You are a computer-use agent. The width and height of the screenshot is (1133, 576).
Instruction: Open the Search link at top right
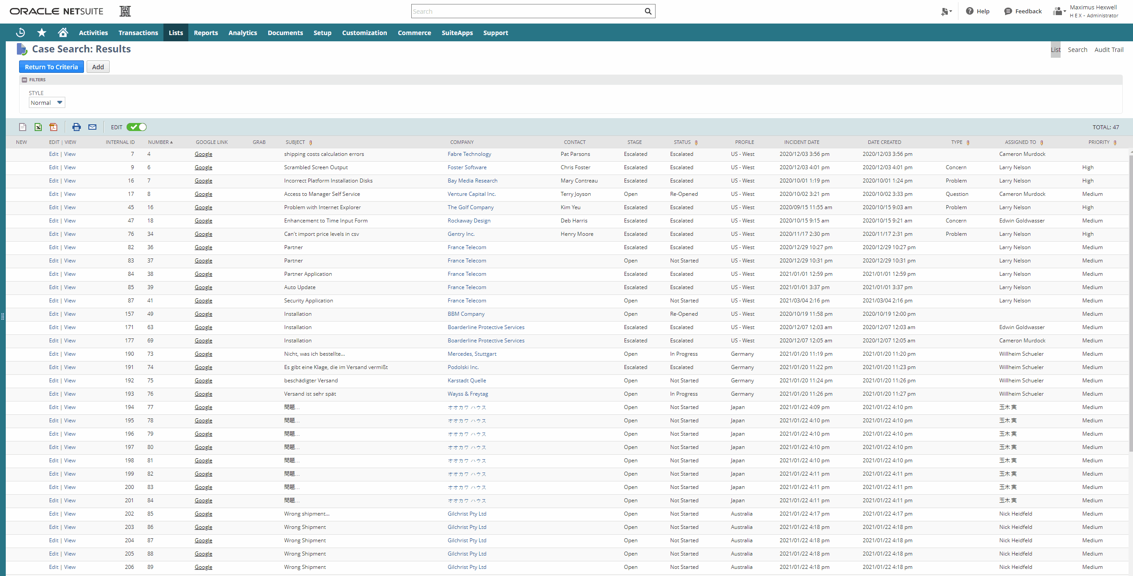pyautogui.click(x=1077, y=50)
